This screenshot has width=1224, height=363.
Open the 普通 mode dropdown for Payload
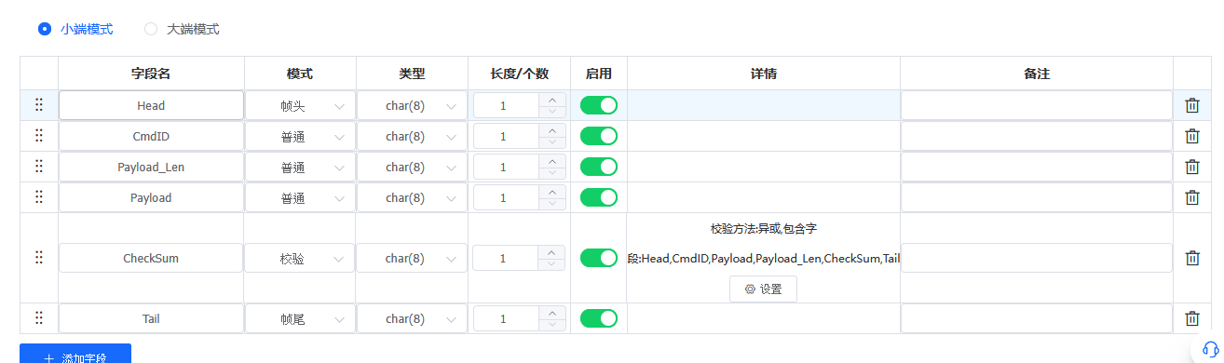[300, 197]
